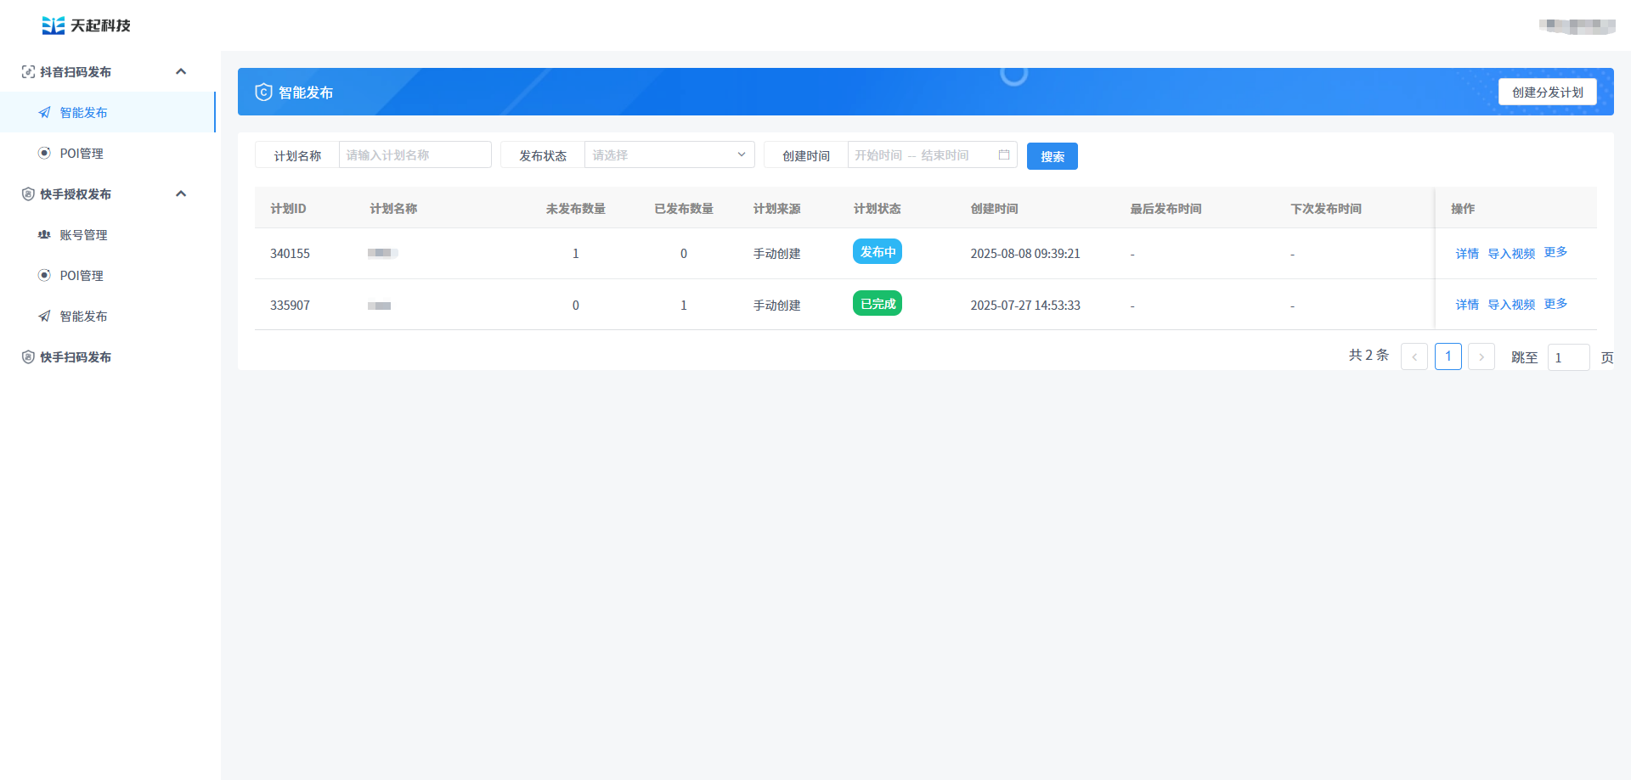Screen dimensions: 1631x780
Task: Open 智能发布 under 快手授权发布
Action: pyautogui.click(x=83, y=317)
